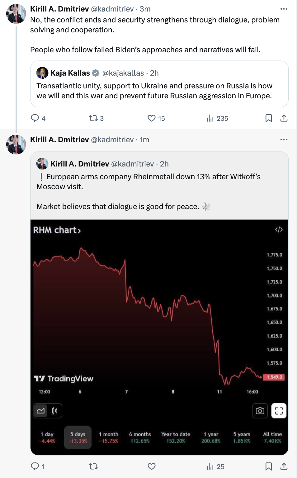Retweet the first tweet with 3 reposts
Viewport: 297px width, 478px height.
coord(93,118)
